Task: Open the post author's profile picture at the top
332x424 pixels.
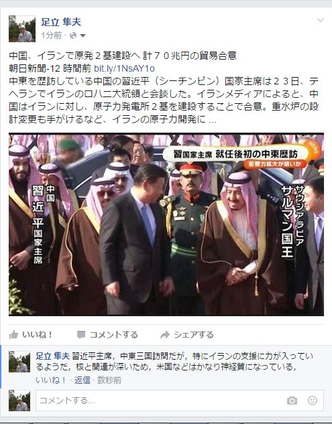Action: [x=22, y=29]
